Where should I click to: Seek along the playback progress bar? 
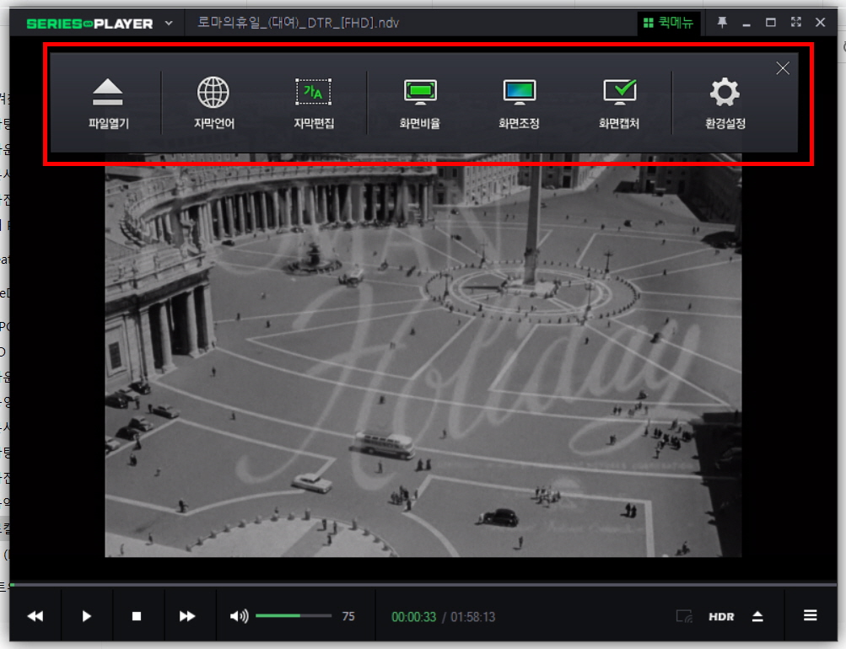point(423,585)
